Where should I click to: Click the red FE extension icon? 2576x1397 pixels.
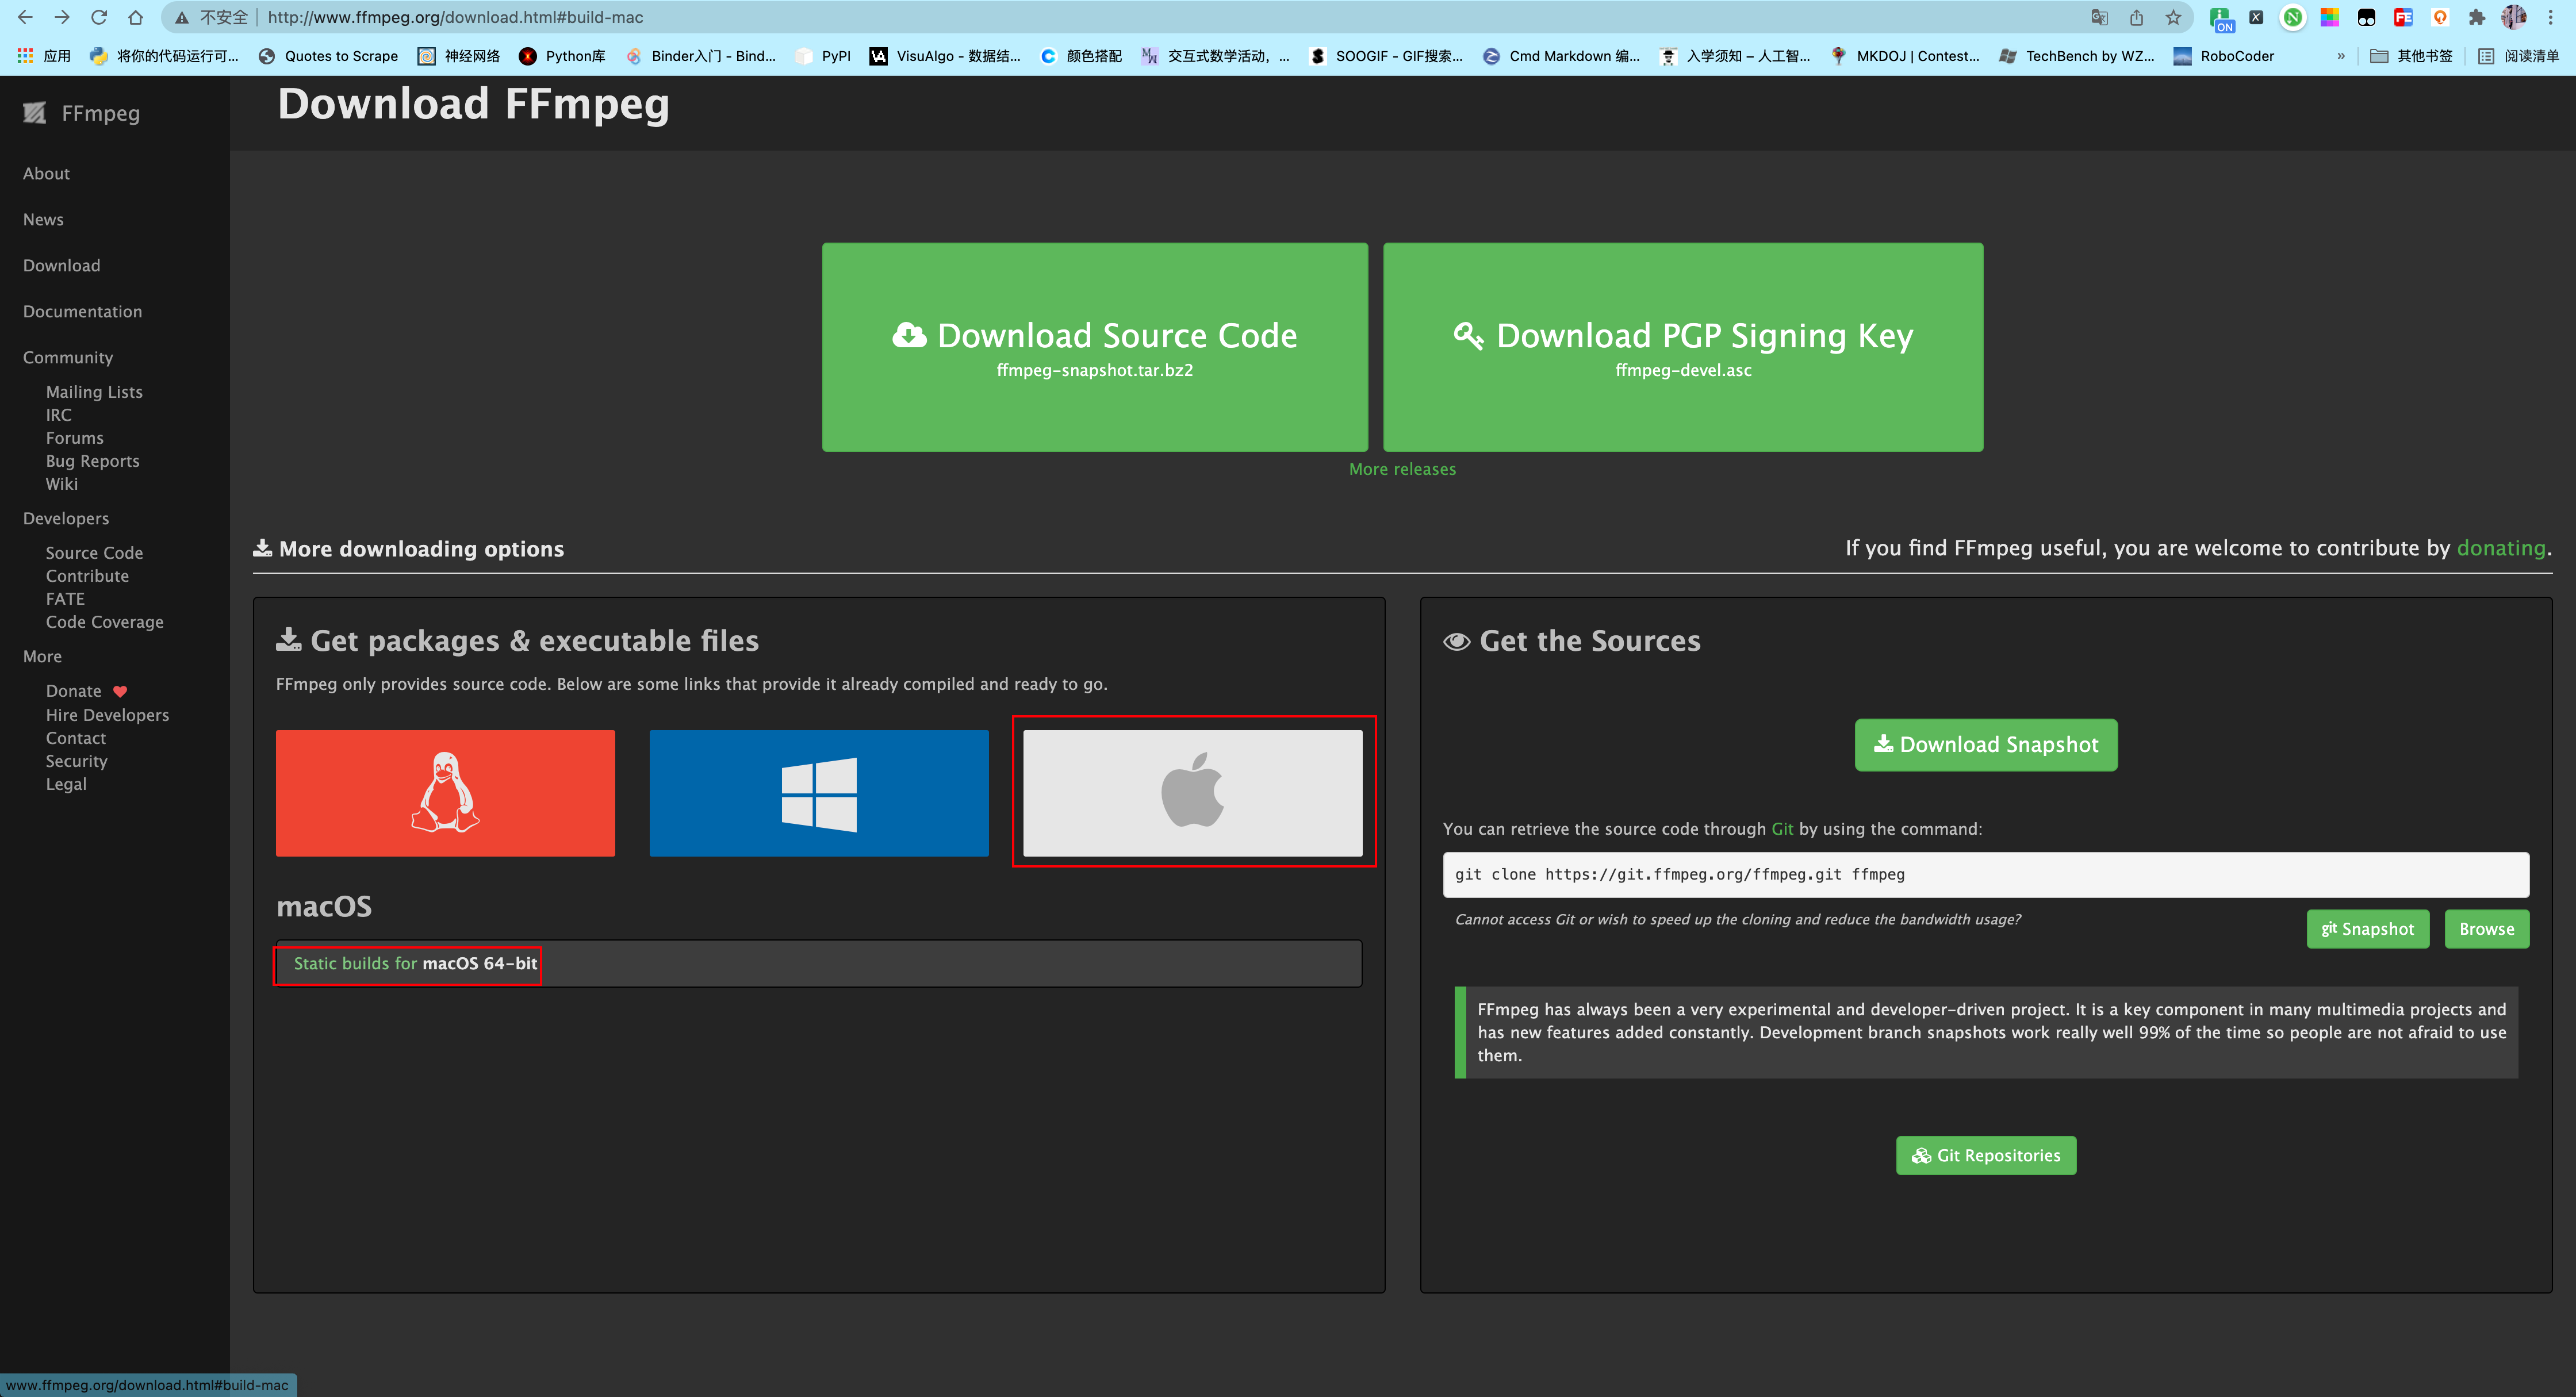[2403, 17]
